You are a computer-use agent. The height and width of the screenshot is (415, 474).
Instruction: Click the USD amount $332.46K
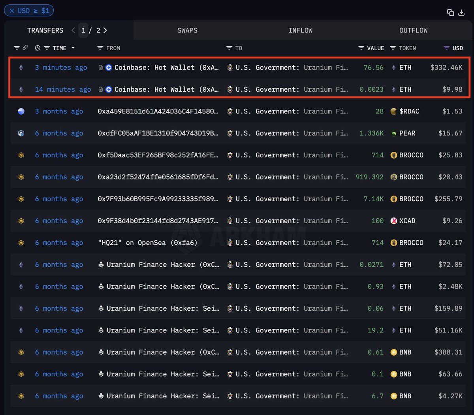coord(446,68)
